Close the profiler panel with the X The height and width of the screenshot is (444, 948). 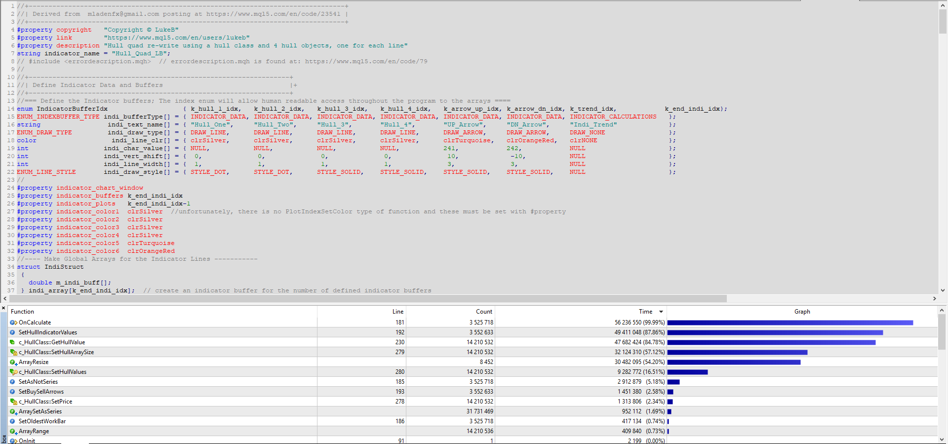3,308
